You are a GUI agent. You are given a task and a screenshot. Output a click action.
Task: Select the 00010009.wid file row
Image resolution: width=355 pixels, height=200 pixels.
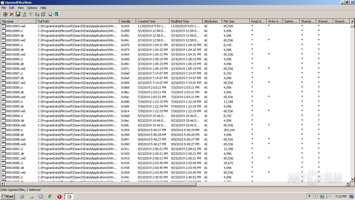175,111
